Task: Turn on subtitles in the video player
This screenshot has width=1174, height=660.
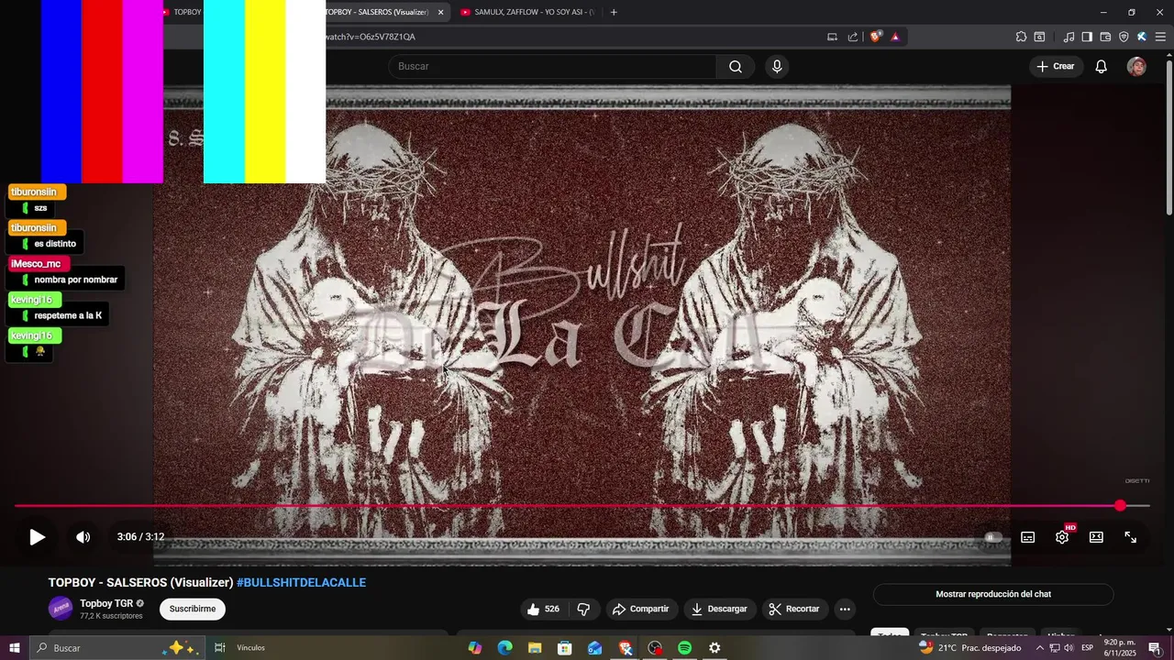Action: (x=1028, y=537)
